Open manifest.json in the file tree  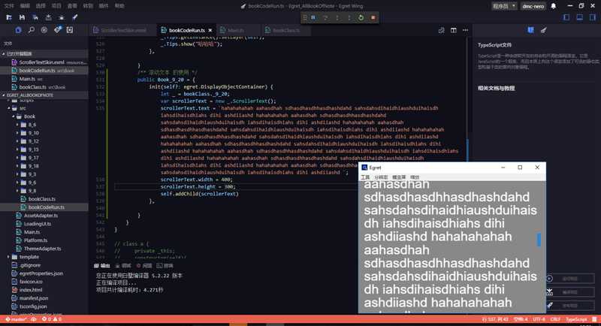34,298
